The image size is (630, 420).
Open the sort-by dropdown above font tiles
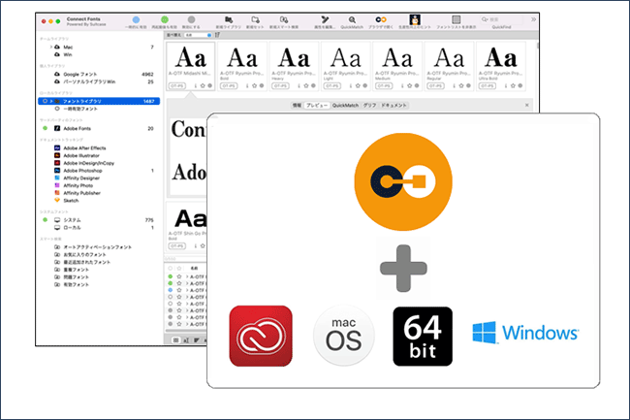pyautogui.click(x=198, y=35)
